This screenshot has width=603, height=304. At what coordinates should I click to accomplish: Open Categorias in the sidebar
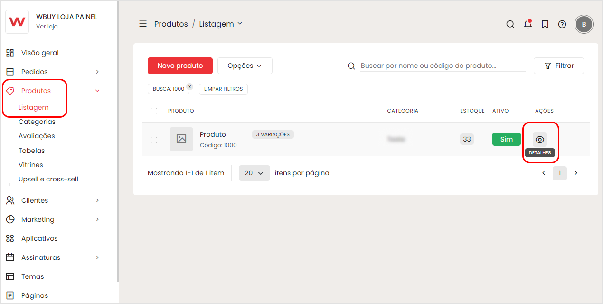click(37, 122)
